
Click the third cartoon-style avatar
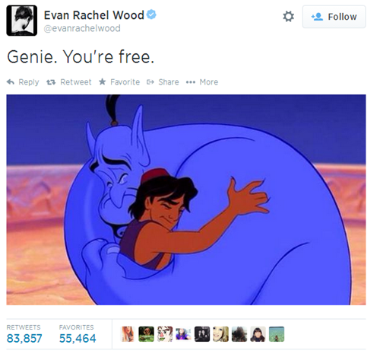tap(165, 334)
